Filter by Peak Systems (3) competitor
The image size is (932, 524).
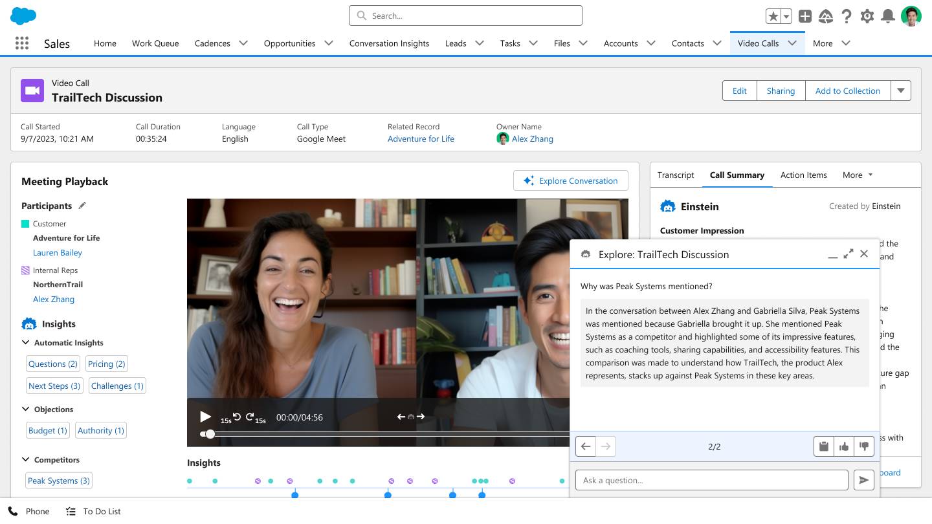coord(59,481)
